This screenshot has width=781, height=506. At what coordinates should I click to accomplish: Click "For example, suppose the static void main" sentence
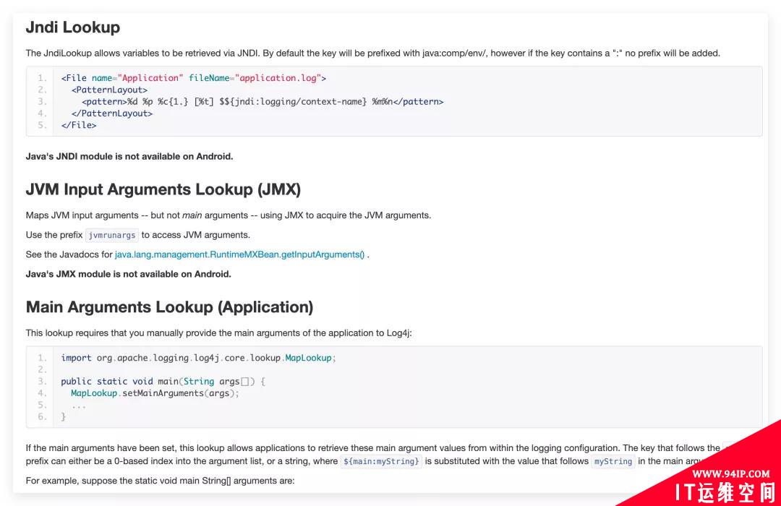160,481
